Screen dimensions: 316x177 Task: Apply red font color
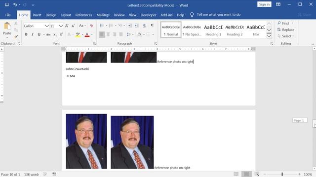click(x=87, y=34)
